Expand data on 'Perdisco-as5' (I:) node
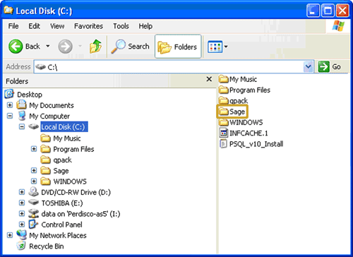Viewport: 353px width, 257px height. point(22,213)
